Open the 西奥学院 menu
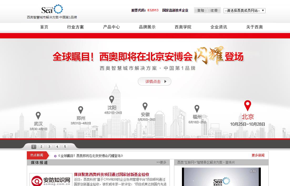 tap(183, 27)
